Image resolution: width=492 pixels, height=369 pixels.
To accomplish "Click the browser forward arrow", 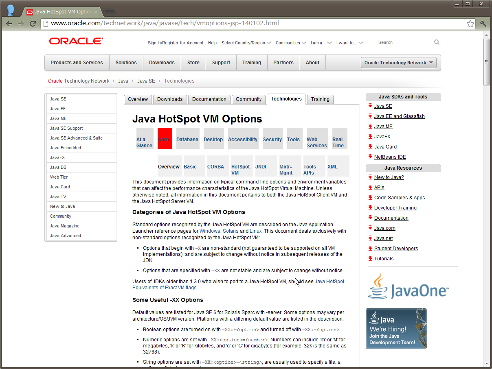I will (x=21, y=24).
